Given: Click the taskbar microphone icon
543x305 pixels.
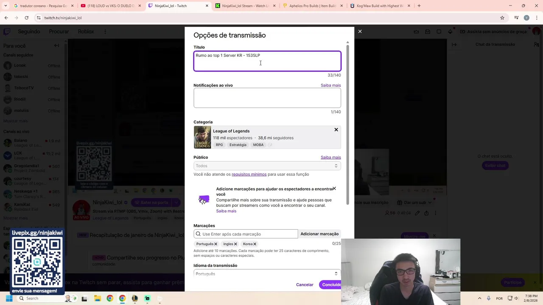Looking at the screenshot, I should [x=489, y=298].
